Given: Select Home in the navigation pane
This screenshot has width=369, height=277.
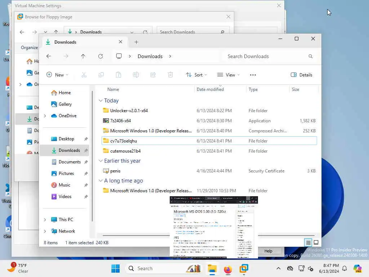Looking at the screenshot, I should (x=64, y=93).
